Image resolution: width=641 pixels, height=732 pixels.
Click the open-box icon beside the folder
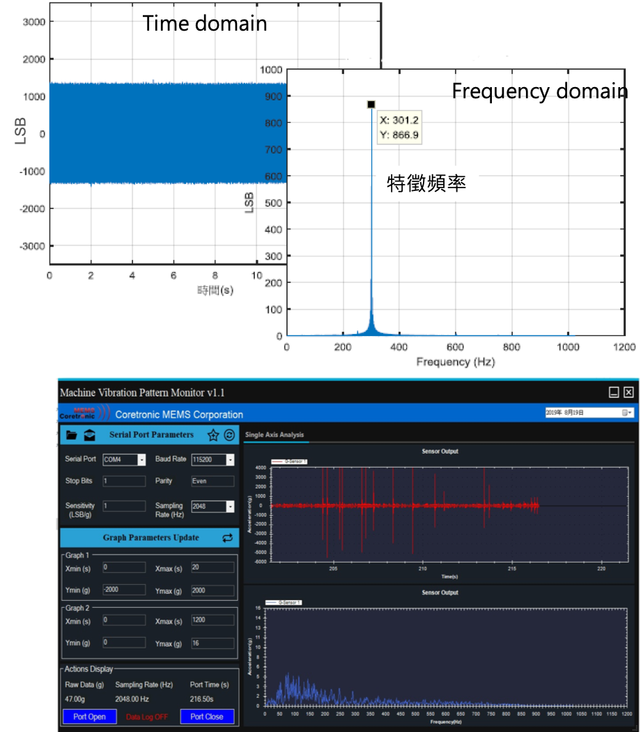pyautogui.click(x=90, y=435)
